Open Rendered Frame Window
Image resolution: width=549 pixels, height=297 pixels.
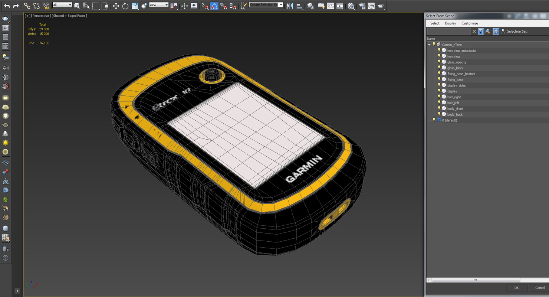(371, 6)
